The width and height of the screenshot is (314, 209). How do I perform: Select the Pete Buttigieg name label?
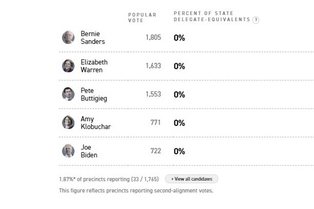[93, 94]
